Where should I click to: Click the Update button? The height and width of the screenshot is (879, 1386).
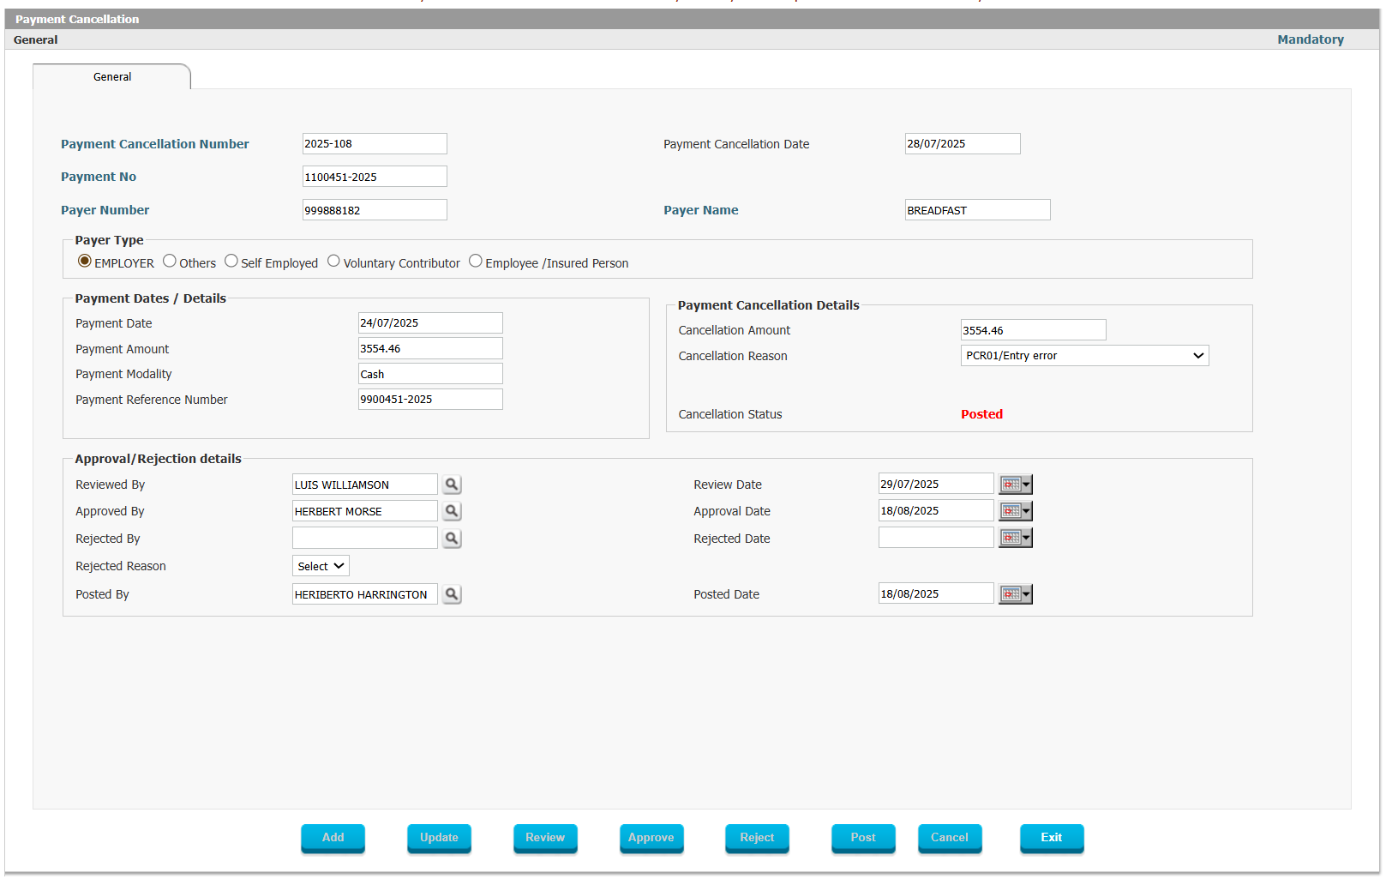[439, 838]
